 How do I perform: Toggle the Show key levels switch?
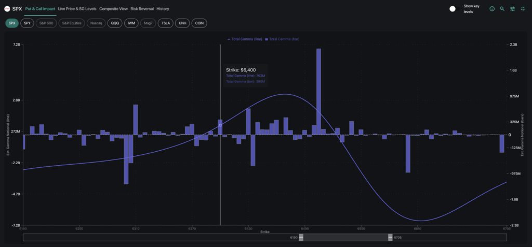(x=453, y=9)
